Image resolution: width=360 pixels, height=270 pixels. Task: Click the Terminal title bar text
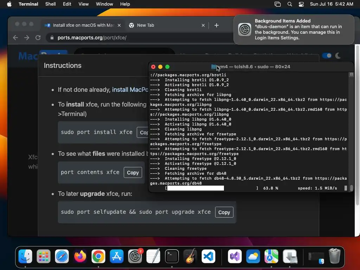(x=254, y=66)
